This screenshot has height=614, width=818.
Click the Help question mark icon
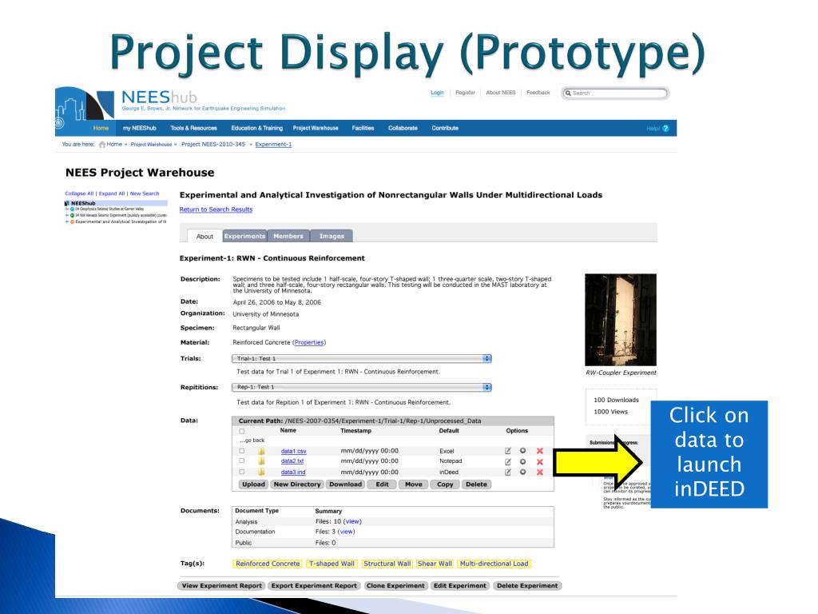click(x=665, y=129)
